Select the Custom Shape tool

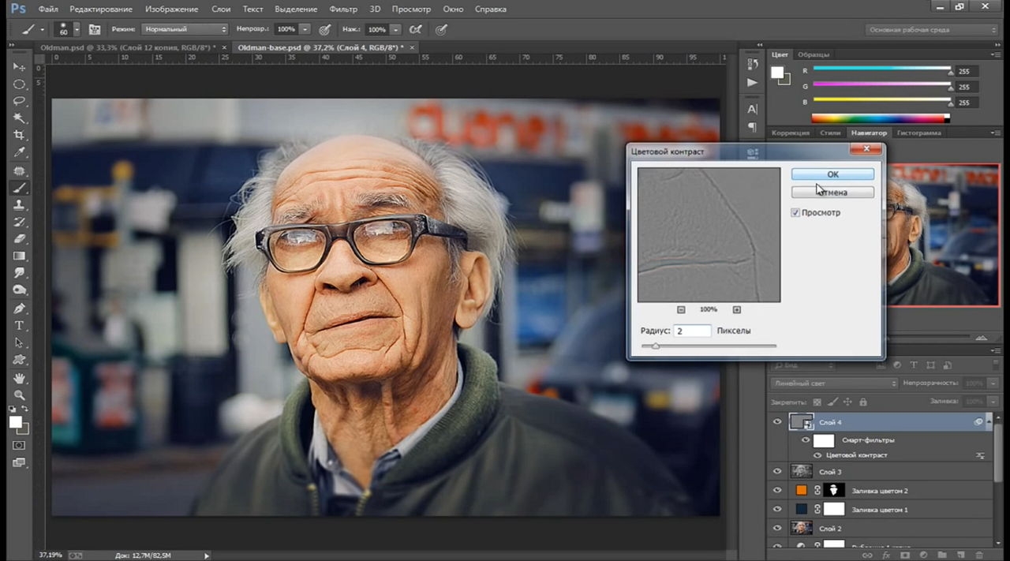[x=20, y=360]
